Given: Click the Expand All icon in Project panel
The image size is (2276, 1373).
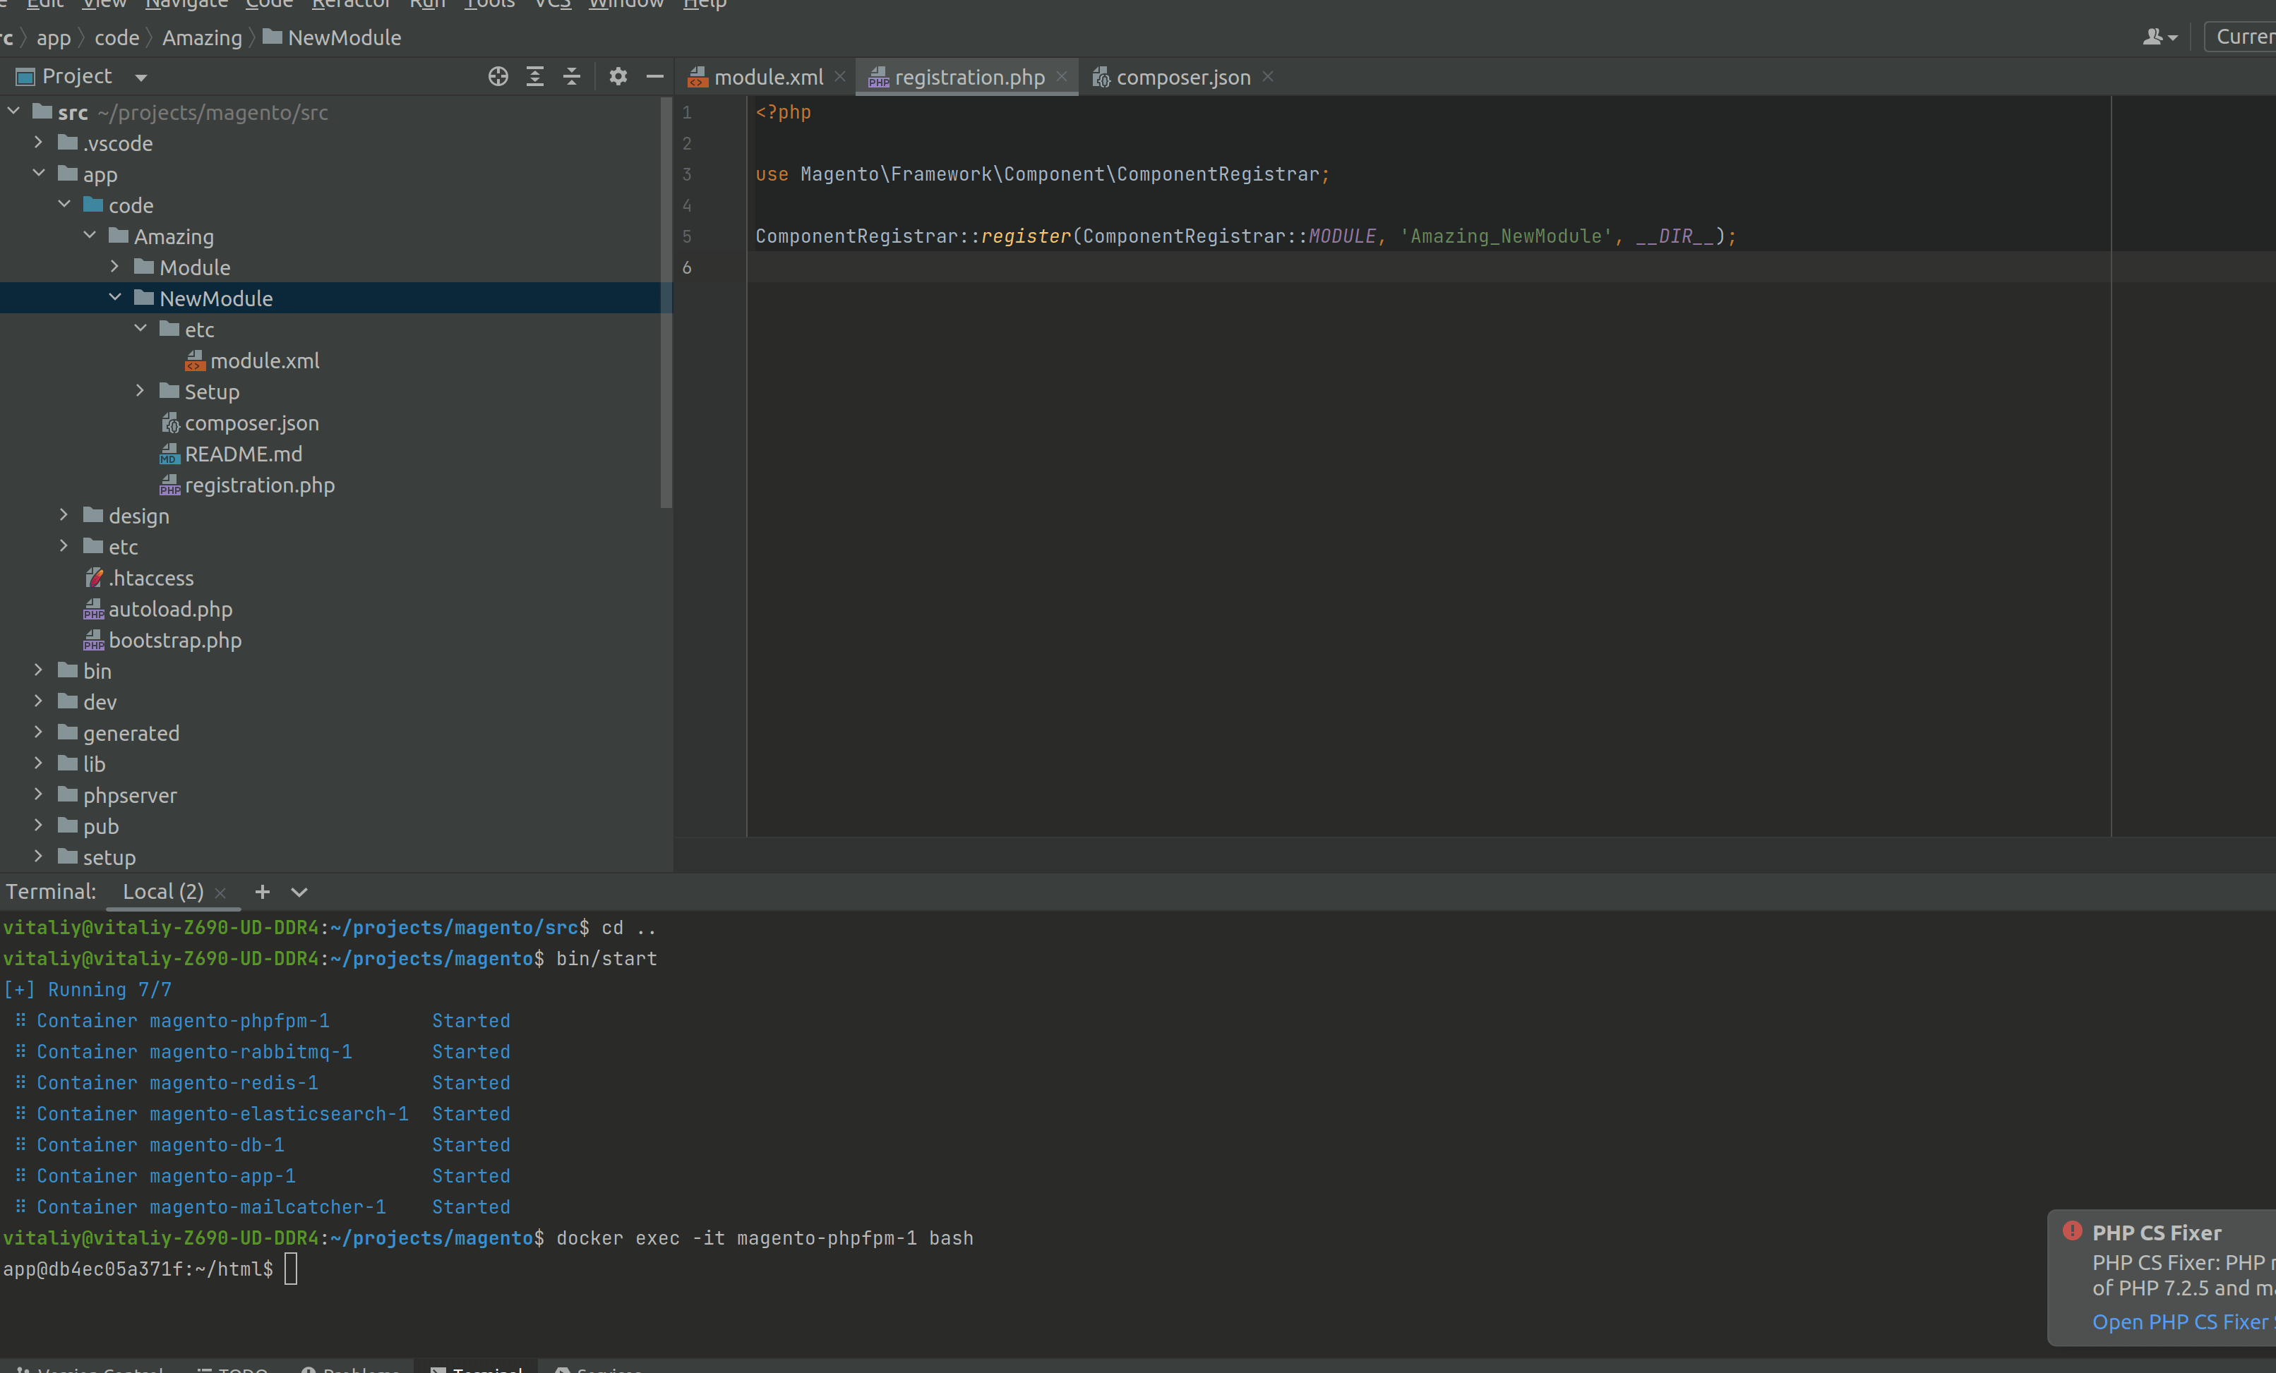Looking at the screenshot, I should pyautogui.click(x=535, y=77).
